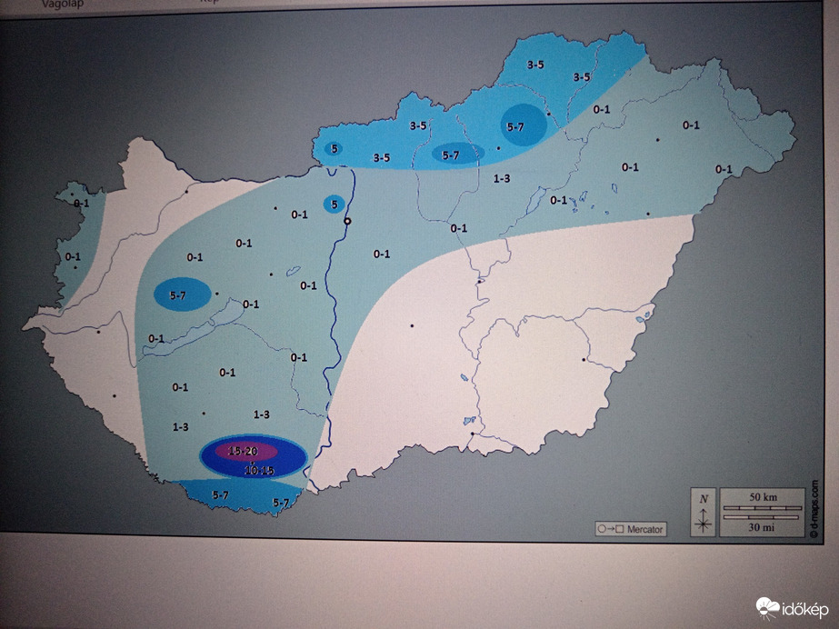Click the 50 km scale bar
This screenshot has width=839, height=629.
coord(762,505)
